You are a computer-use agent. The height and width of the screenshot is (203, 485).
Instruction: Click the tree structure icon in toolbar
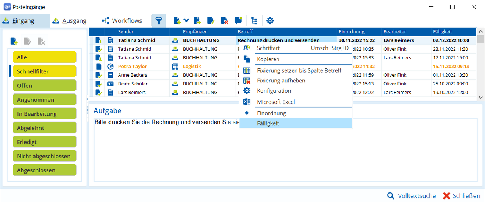click(254, 21)
